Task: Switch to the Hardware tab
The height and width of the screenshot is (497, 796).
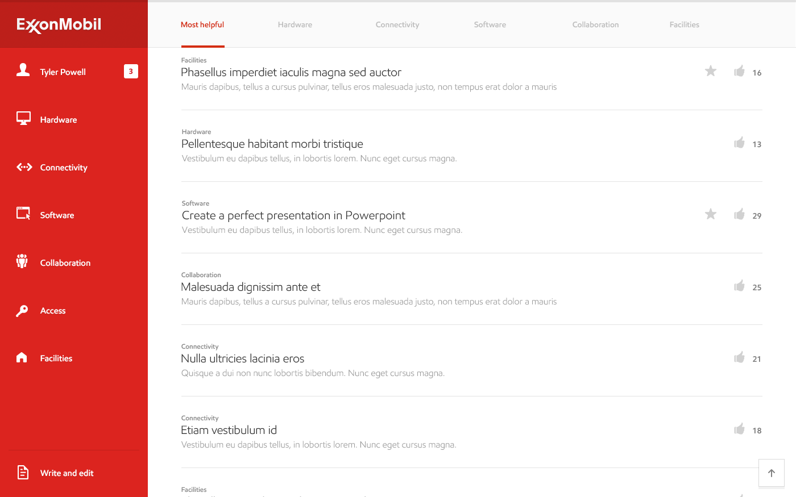Action: 295,24
